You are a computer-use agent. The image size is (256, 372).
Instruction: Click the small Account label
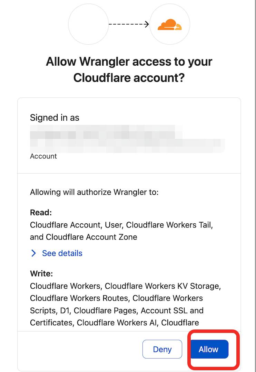click(x=43, y=156)
